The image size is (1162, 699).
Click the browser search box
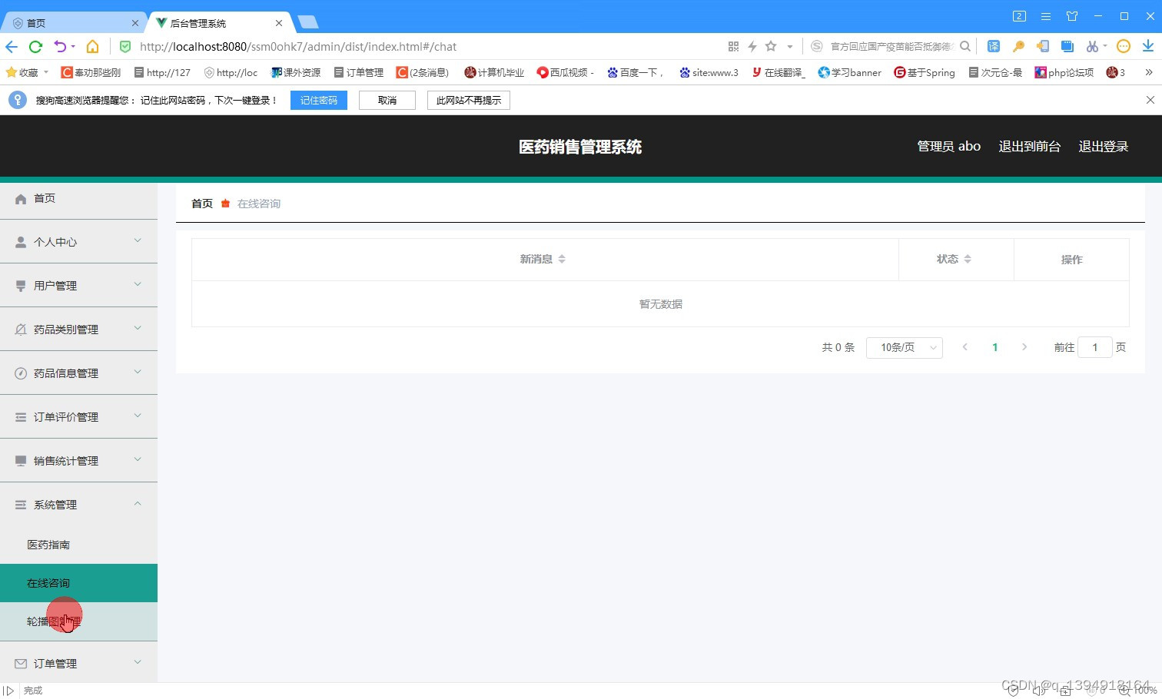click(891, 47)
